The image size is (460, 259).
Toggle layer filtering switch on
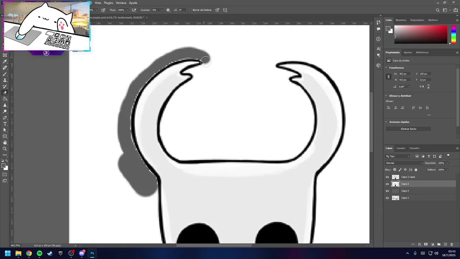coord(448,156)
